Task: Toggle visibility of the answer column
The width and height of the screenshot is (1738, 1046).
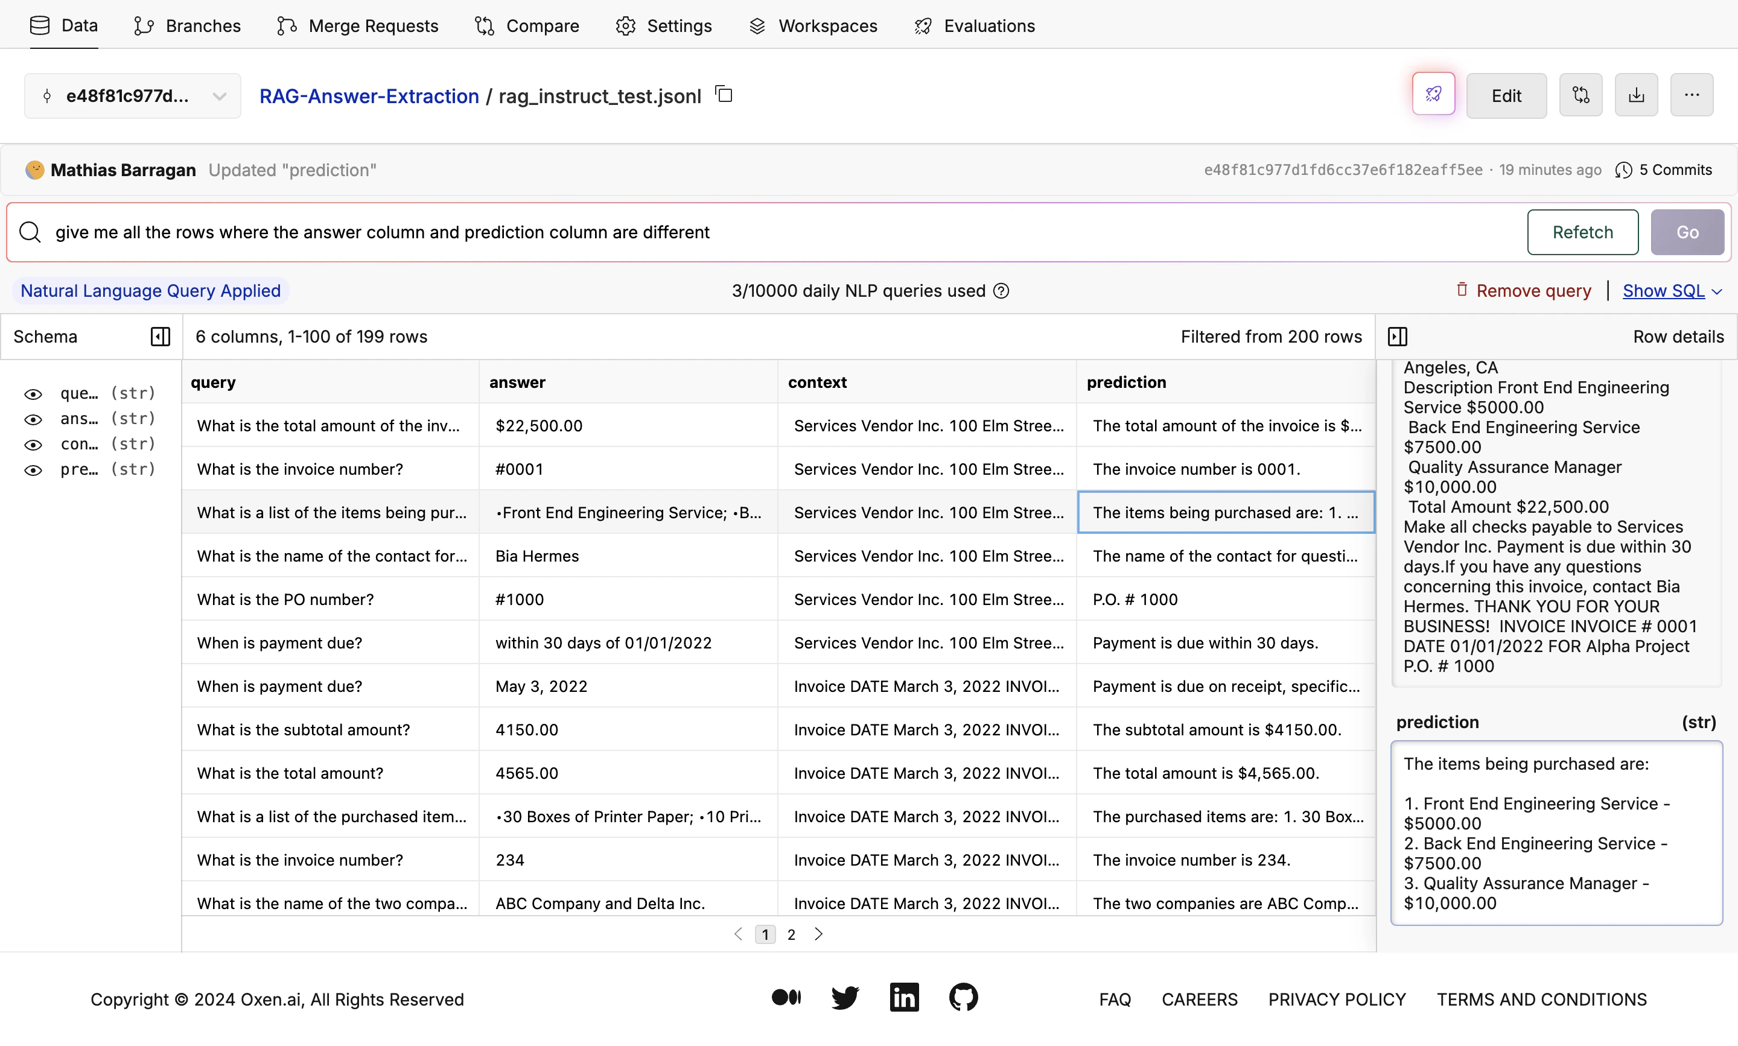Action: point(33,419)
